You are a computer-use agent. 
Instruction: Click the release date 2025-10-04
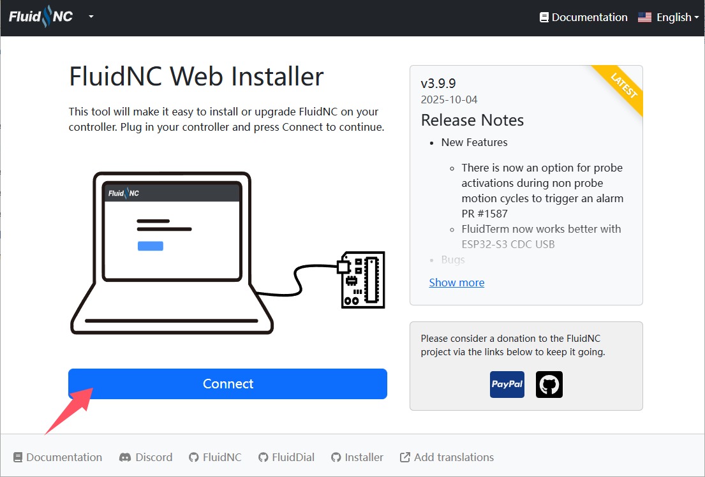tap(449, 99)
